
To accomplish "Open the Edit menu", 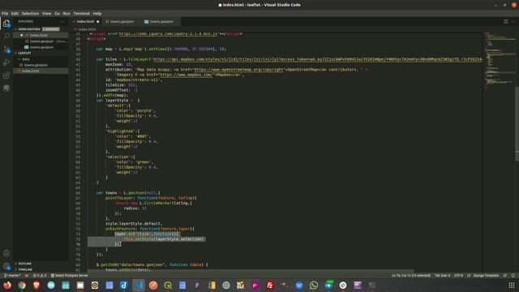I will click(15, 14).
